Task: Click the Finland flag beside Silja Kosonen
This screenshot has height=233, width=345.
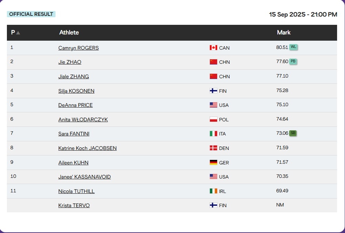Action: click(x=213, y=91)
